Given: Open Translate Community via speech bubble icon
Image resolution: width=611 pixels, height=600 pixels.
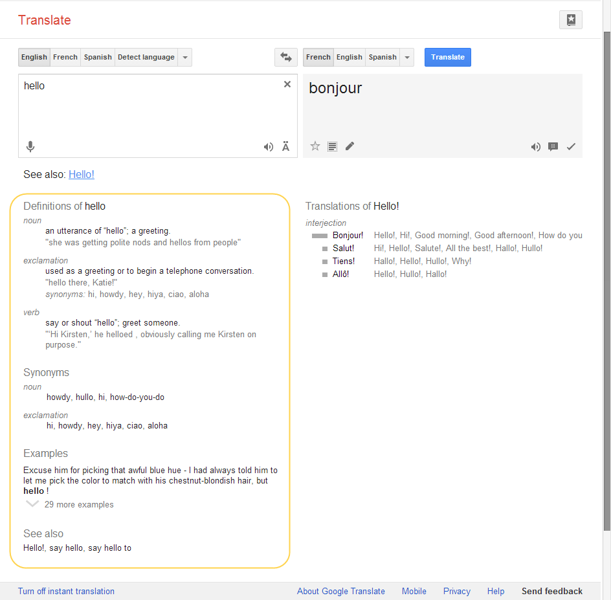Looking at the screenshot, I should pos(553,147).
